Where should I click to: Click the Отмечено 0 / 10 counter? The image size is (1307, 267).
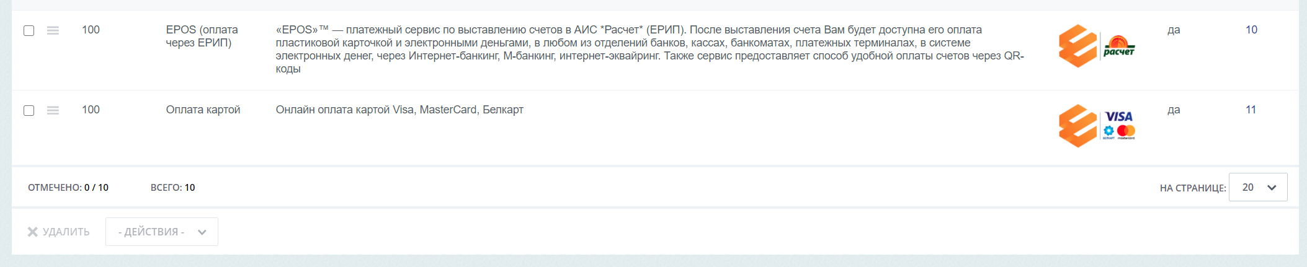click(68, 187)
